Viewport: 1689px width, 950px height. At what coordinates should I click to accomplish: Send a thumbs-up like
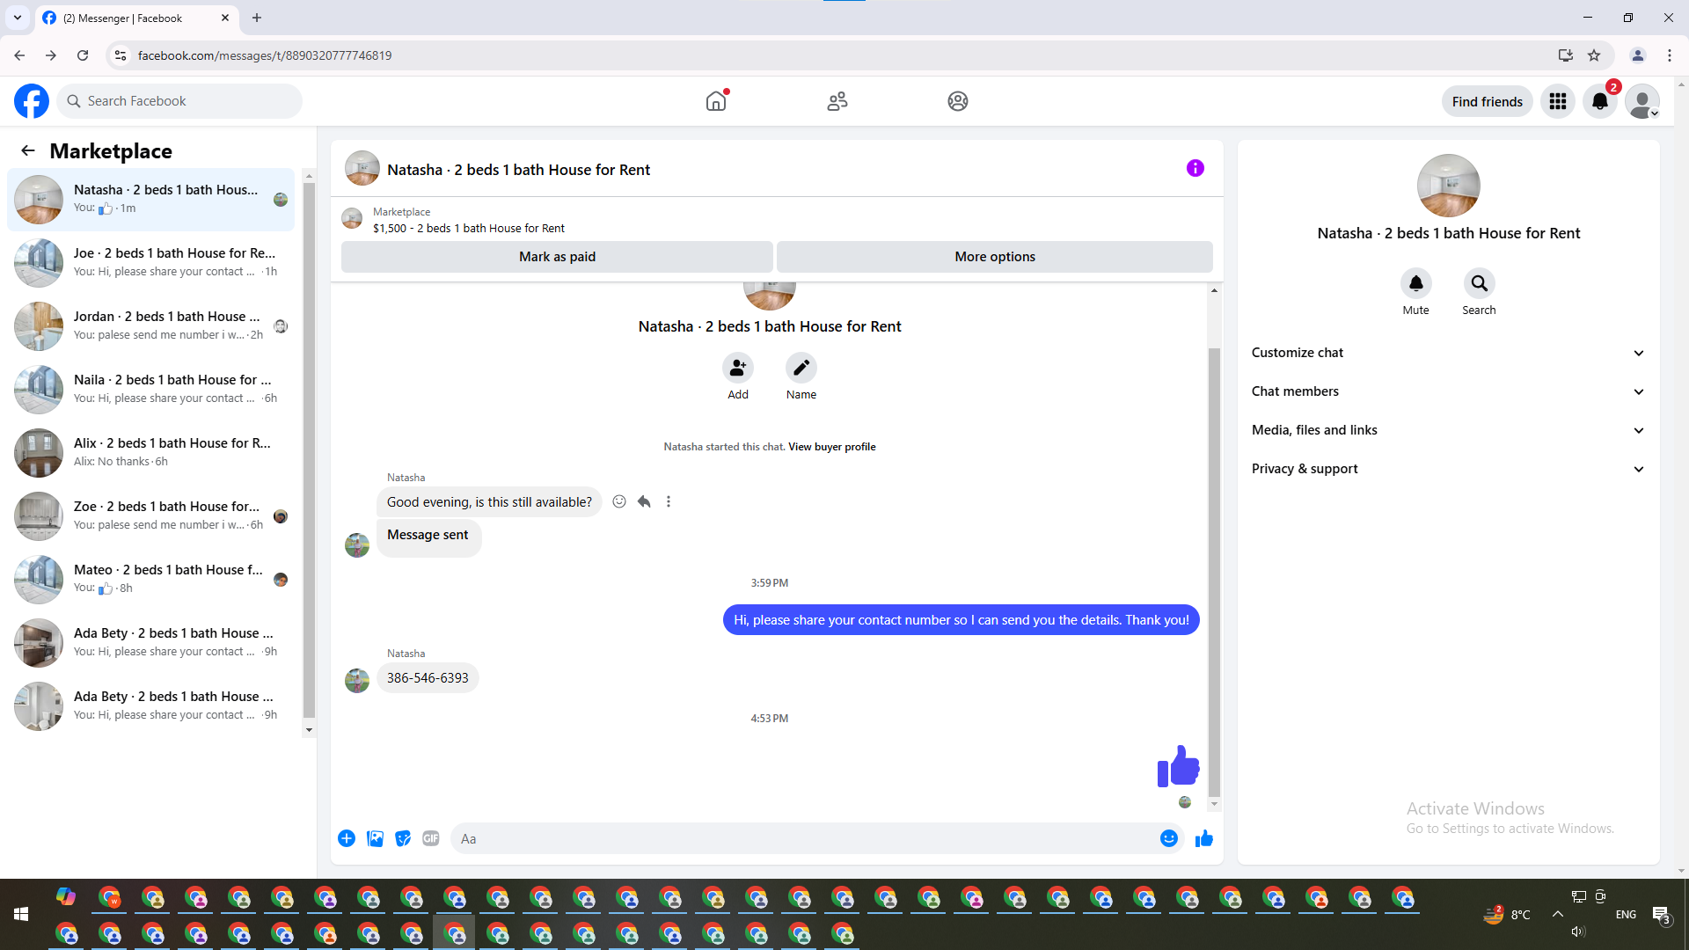pyautogui.click(x=1204, y=838)
